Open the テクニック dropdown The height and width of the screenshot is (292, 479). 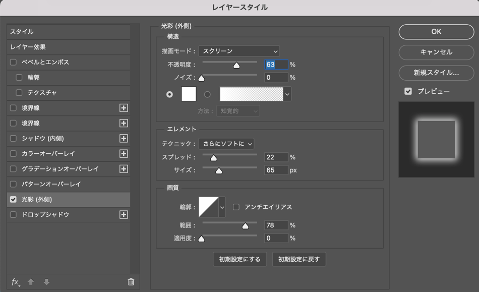click(x=226, y=144)
